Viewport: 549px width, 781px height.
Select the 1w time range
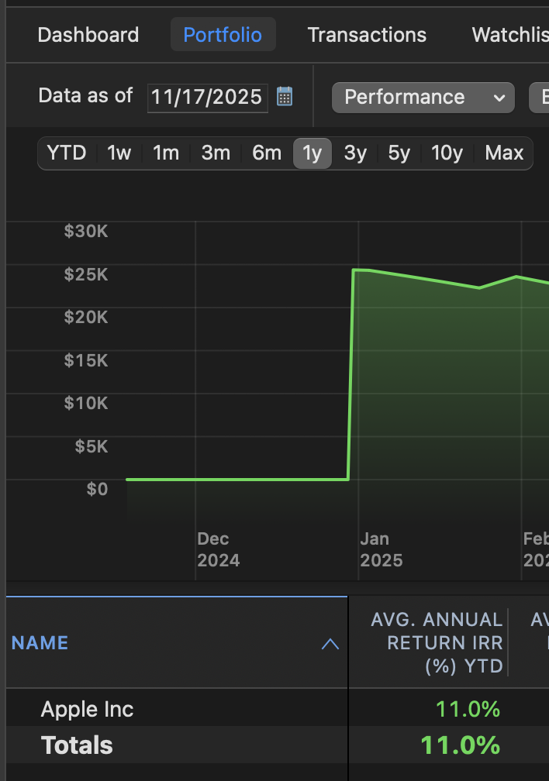[x=119, y=153]
